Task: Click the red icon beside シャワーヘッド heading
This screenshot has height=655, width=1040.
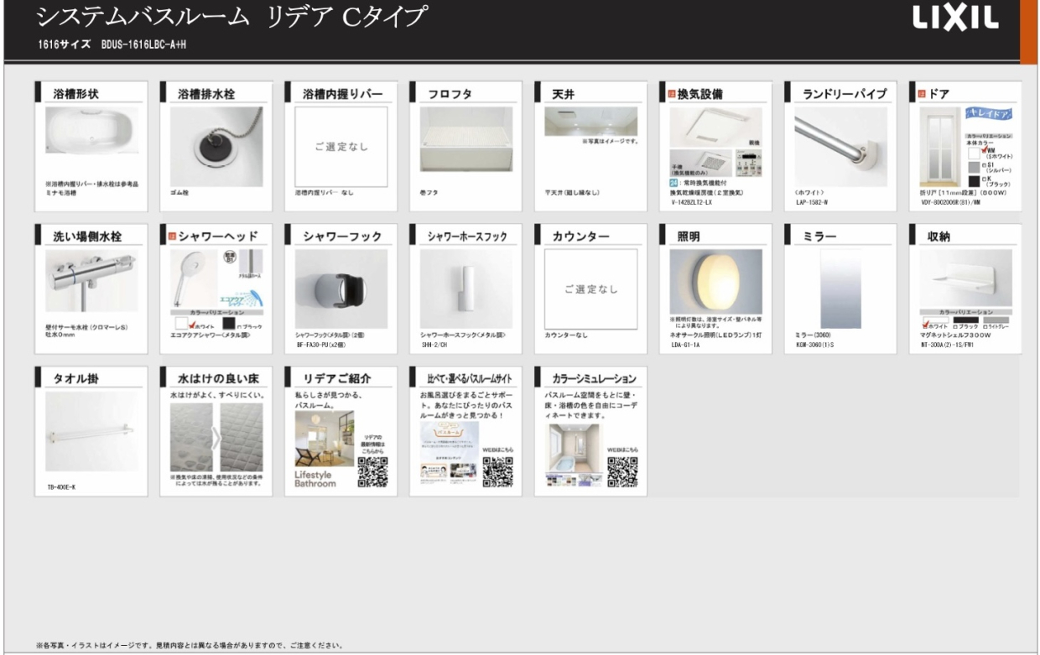Action: (x=174, y=236)
